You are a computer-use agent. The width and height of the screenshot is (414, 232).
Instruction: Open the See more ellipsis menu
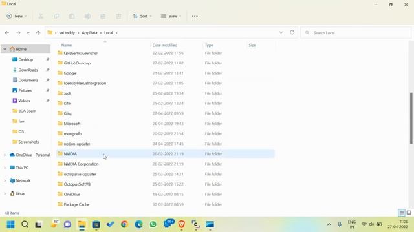pos(195,16)
